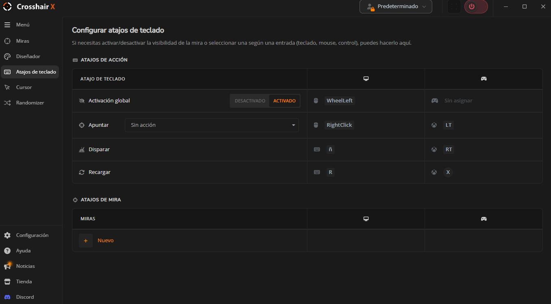Screen dimensions: 551x304
Task: Click the Recargar row label
Action: [100, 172]
